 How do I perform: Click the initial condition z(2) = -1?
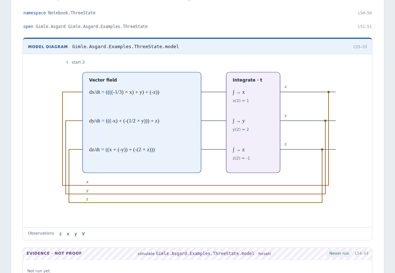(241, 158)
